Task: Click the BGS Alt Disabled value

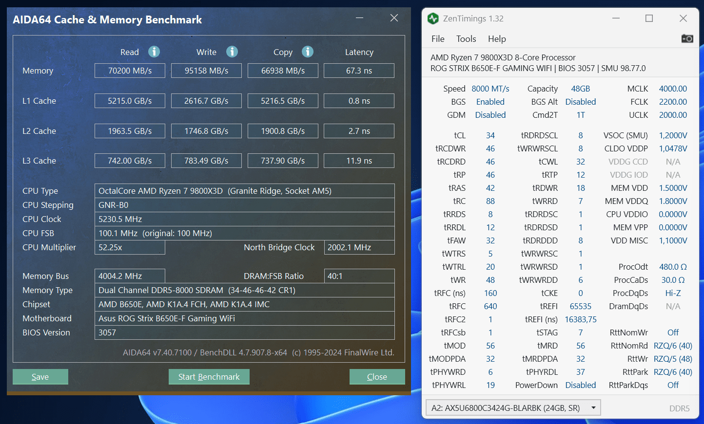Action: pos(581,102)
